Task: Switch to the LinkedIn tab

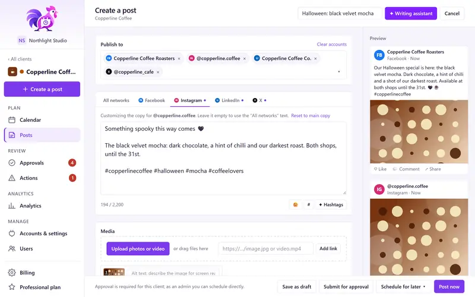Action: 229,100
